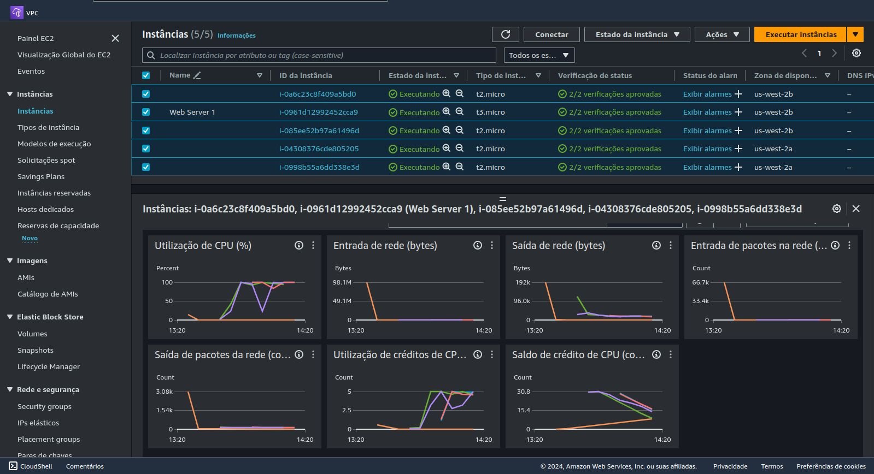Viewport: 874px width, 474px height.
Task: Go to Security groups page
Action: (44, 406)
